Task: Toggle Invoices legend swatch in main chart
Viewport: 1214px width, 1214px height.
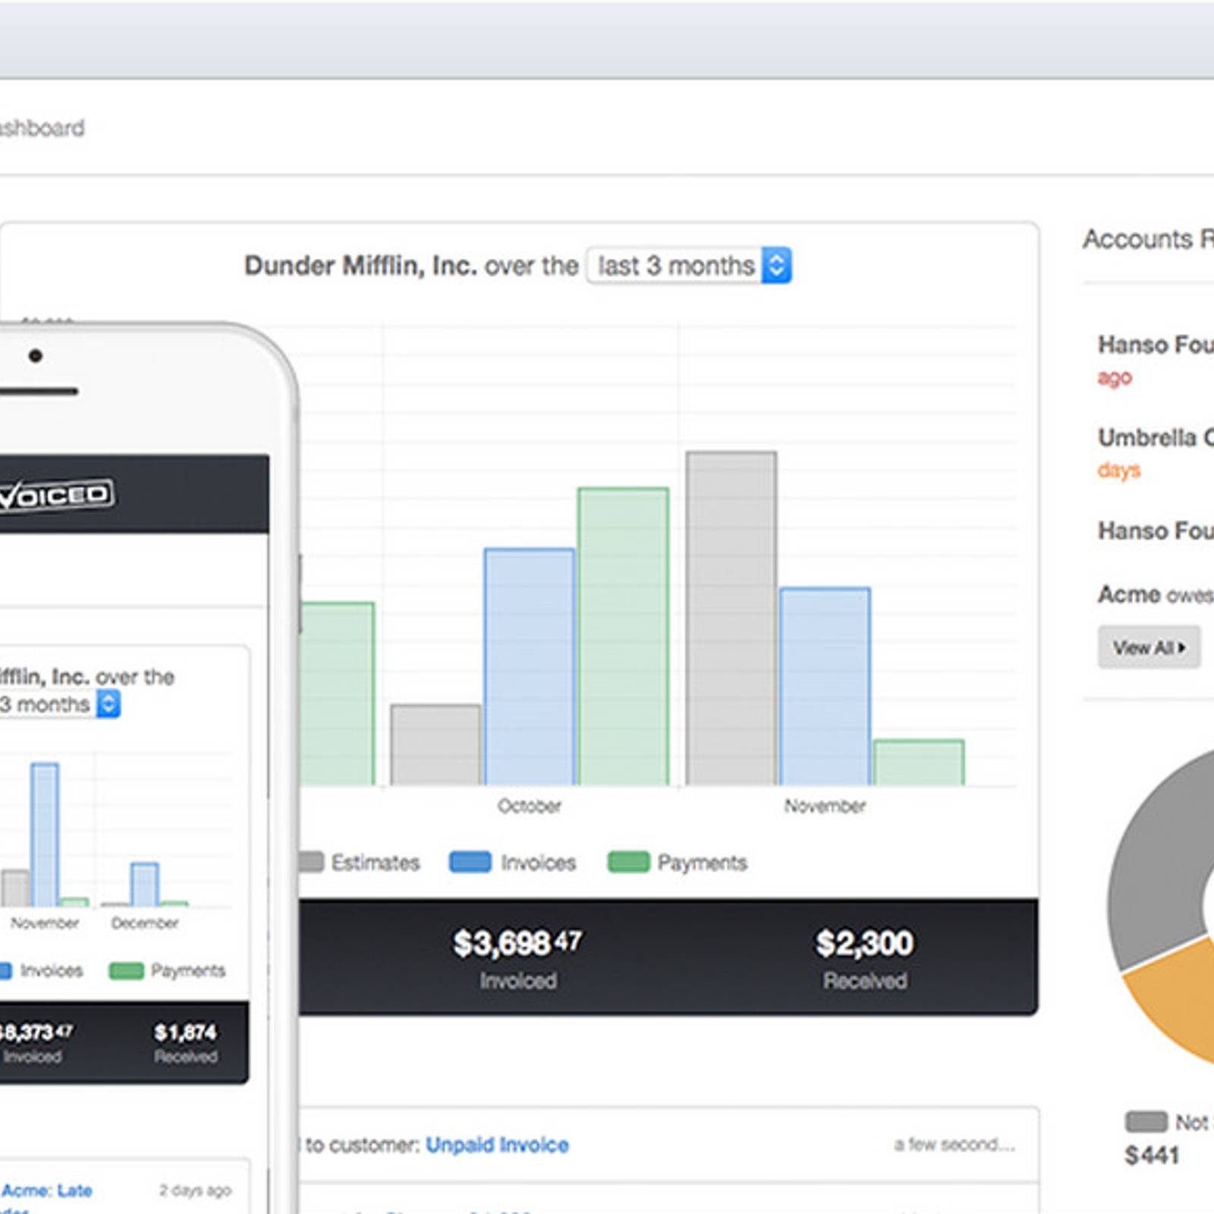Action: pos(470,862)
